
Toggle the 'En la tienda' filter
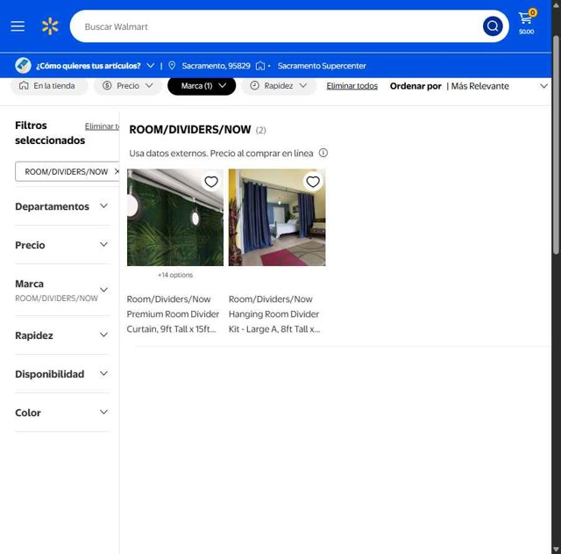point(49,86)
